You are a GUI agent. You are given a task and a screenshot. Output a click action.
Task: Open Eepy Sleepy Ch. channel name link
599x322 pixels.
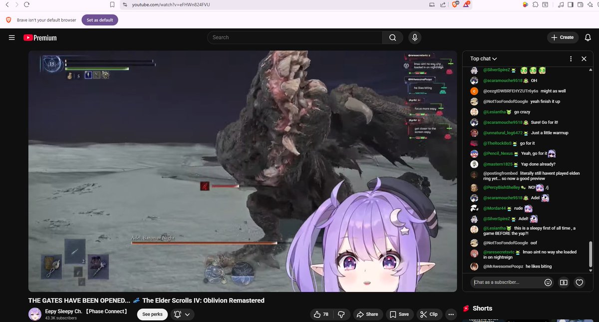[x=86, y=311]
